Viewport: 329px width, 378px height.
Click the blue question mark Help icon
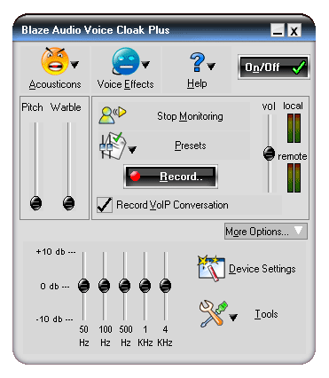click(x=197, y=62)
